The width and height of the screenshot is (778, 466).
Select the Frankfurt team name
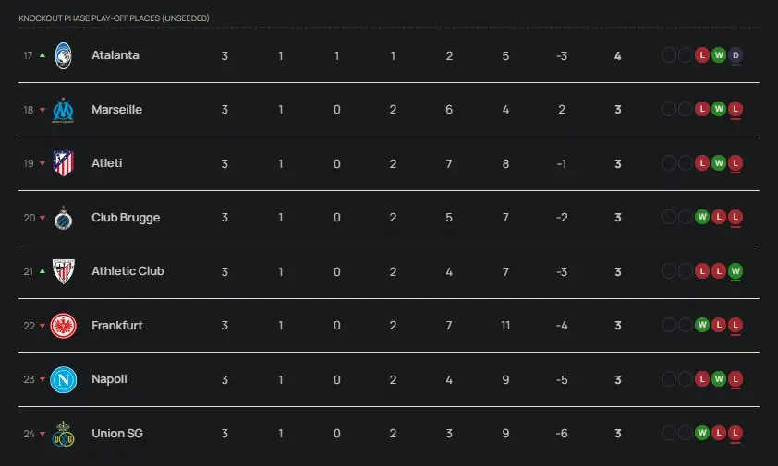click(117, 326)
